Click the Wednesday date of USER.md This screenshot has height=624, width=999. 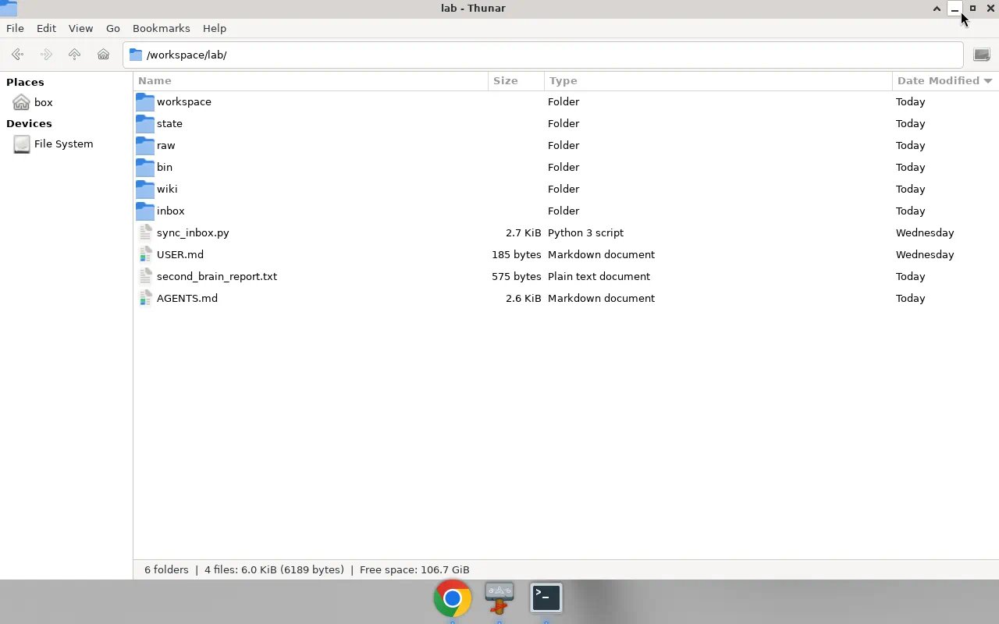tap(925, 254)
